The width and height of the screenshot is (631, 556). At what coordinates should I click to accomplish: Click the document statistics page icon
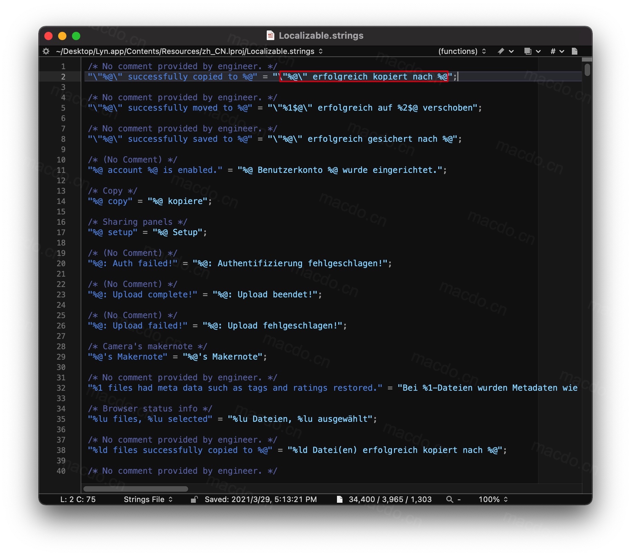[340, 499]
